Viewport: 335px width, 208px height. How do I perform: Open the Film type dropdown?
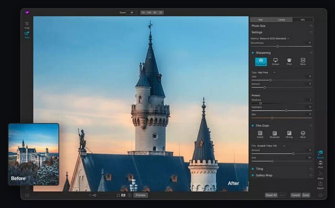pos(271,146)
